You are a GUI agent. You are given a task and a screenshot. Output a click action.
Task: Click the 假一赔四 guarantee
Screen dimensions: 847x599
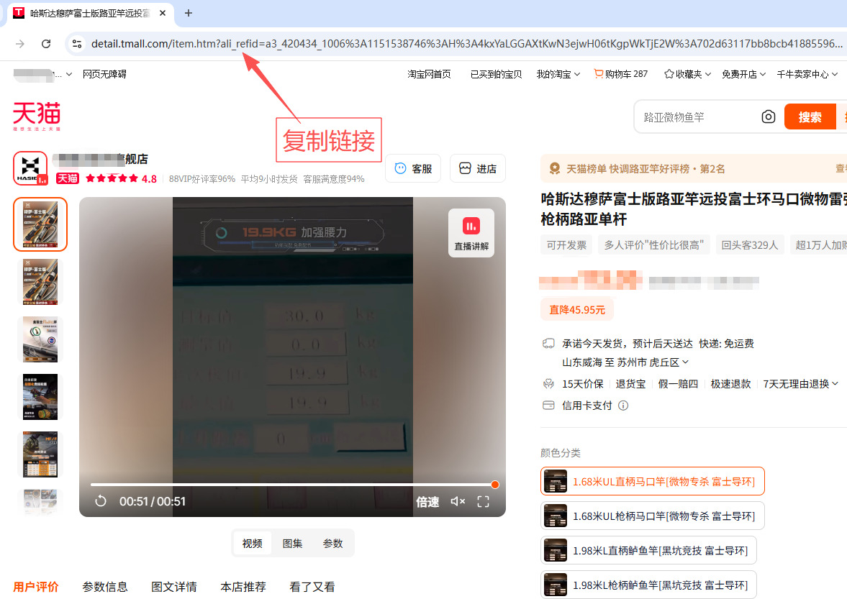point(678,384)
